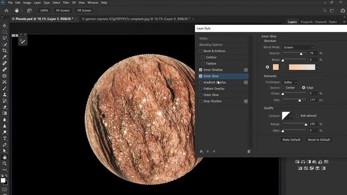Click the Contour curve thumbnail

286,116
